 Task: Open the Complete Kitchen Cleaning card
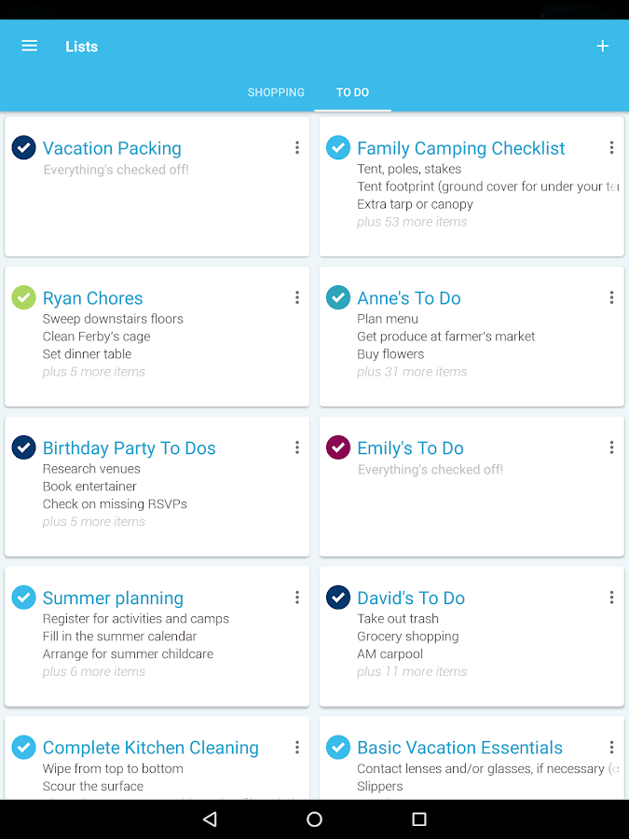point(151,749)
